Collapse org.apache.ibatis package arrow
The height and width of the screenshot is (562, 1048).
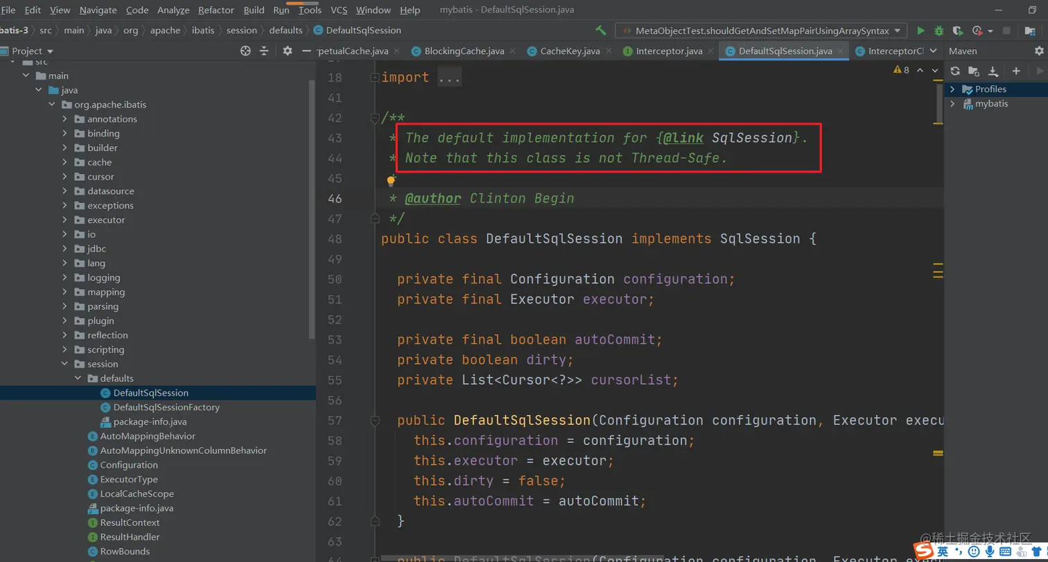[x=51, y=105]
